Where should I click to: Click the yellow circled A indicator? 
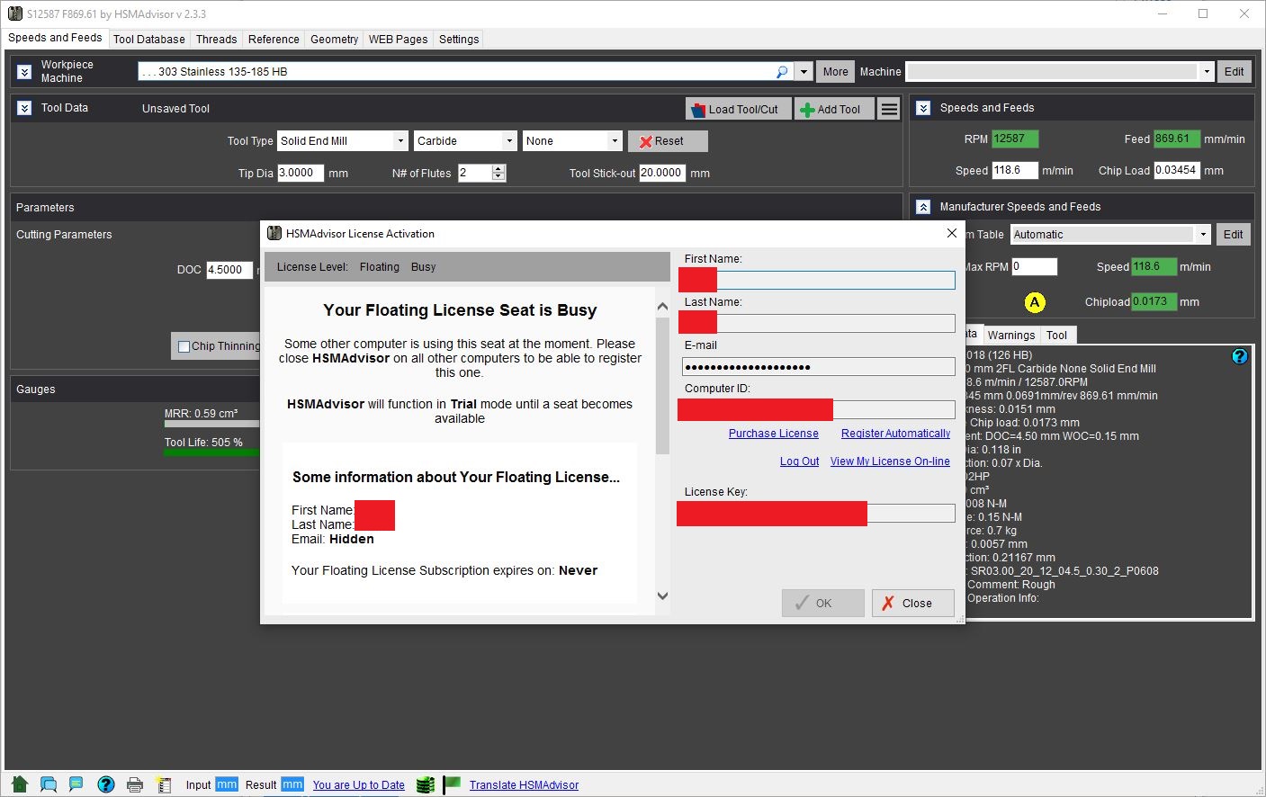[x=1035, y=302]
